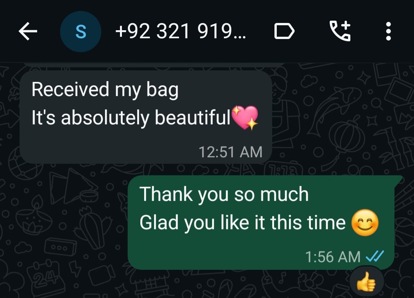This screenshot has height=298, width=414.
Task: Open the contact's S profile avatar
Action: 81,32
